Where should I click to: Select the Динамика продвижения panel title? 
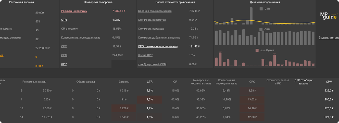click(265, 2)
